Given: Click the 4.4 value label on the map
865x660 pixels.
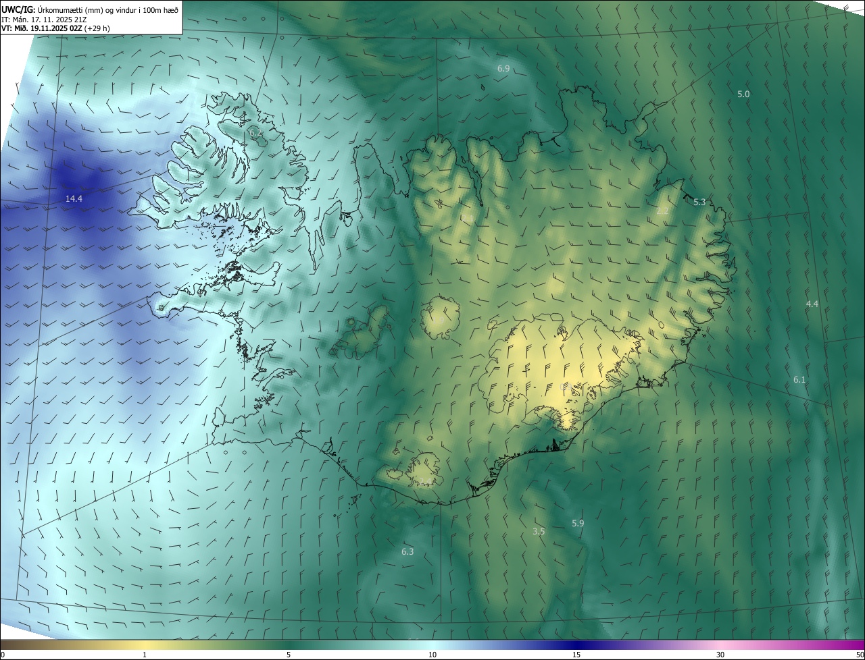Looking at the screenshot, I should pos(812,304).
